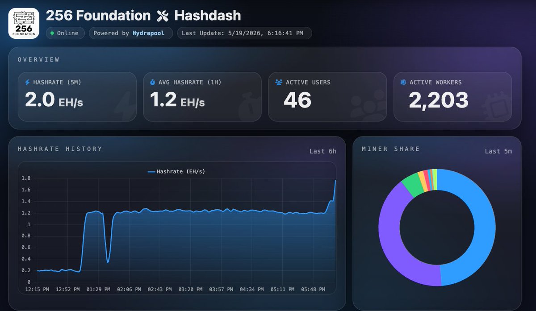Toggle the Hashrate (EH/s) chart legend
The height and width of the screenshot is (311, 536).
[176, 171]
